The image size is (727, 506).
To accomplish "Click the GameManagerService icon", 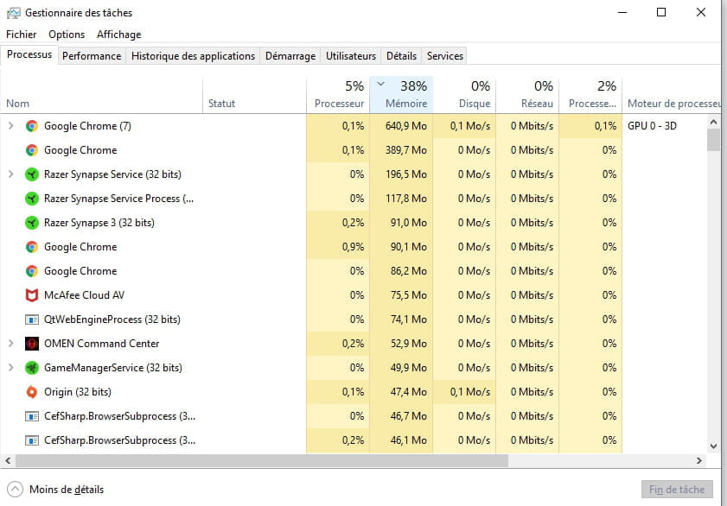I will click(x=31, y=368).
